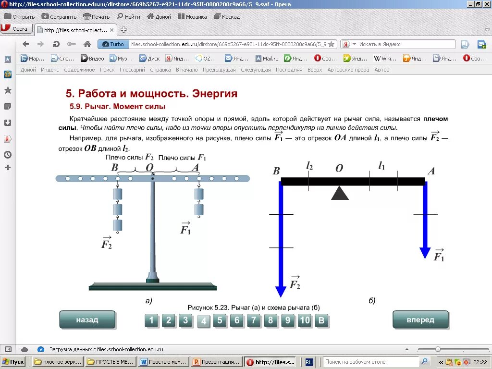Go to slide 10
Image resolution: width=492 pixels, height=369 pixels.
[x=305, y=320]
